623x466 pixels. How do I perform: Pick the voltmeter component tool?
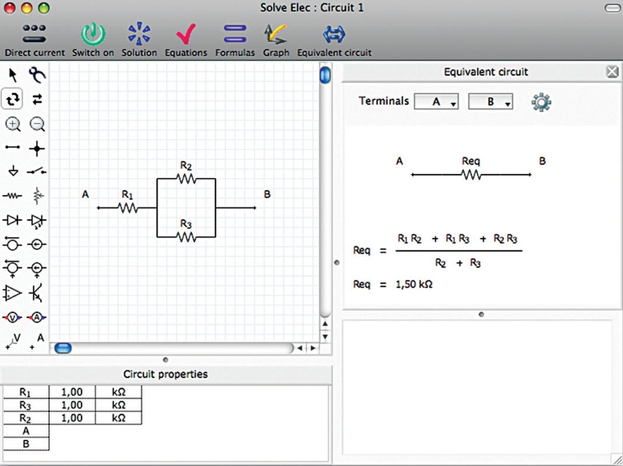click(13, 317)
